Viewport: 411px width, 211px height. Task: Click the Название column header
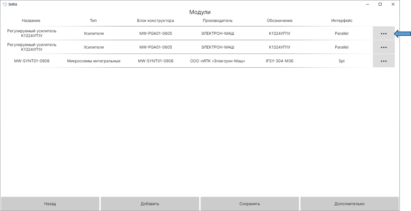31,21
